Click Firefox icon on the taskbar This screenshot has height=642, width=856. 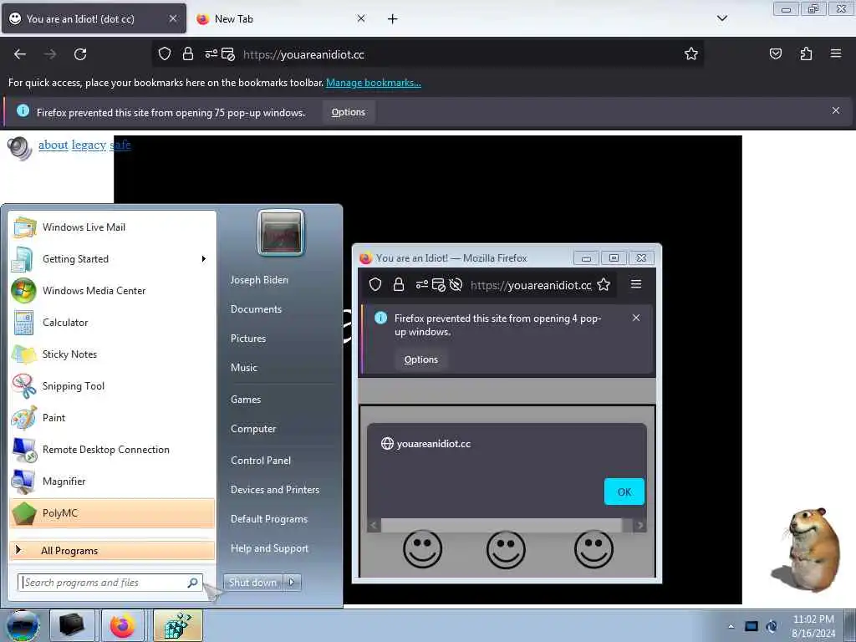122,625
